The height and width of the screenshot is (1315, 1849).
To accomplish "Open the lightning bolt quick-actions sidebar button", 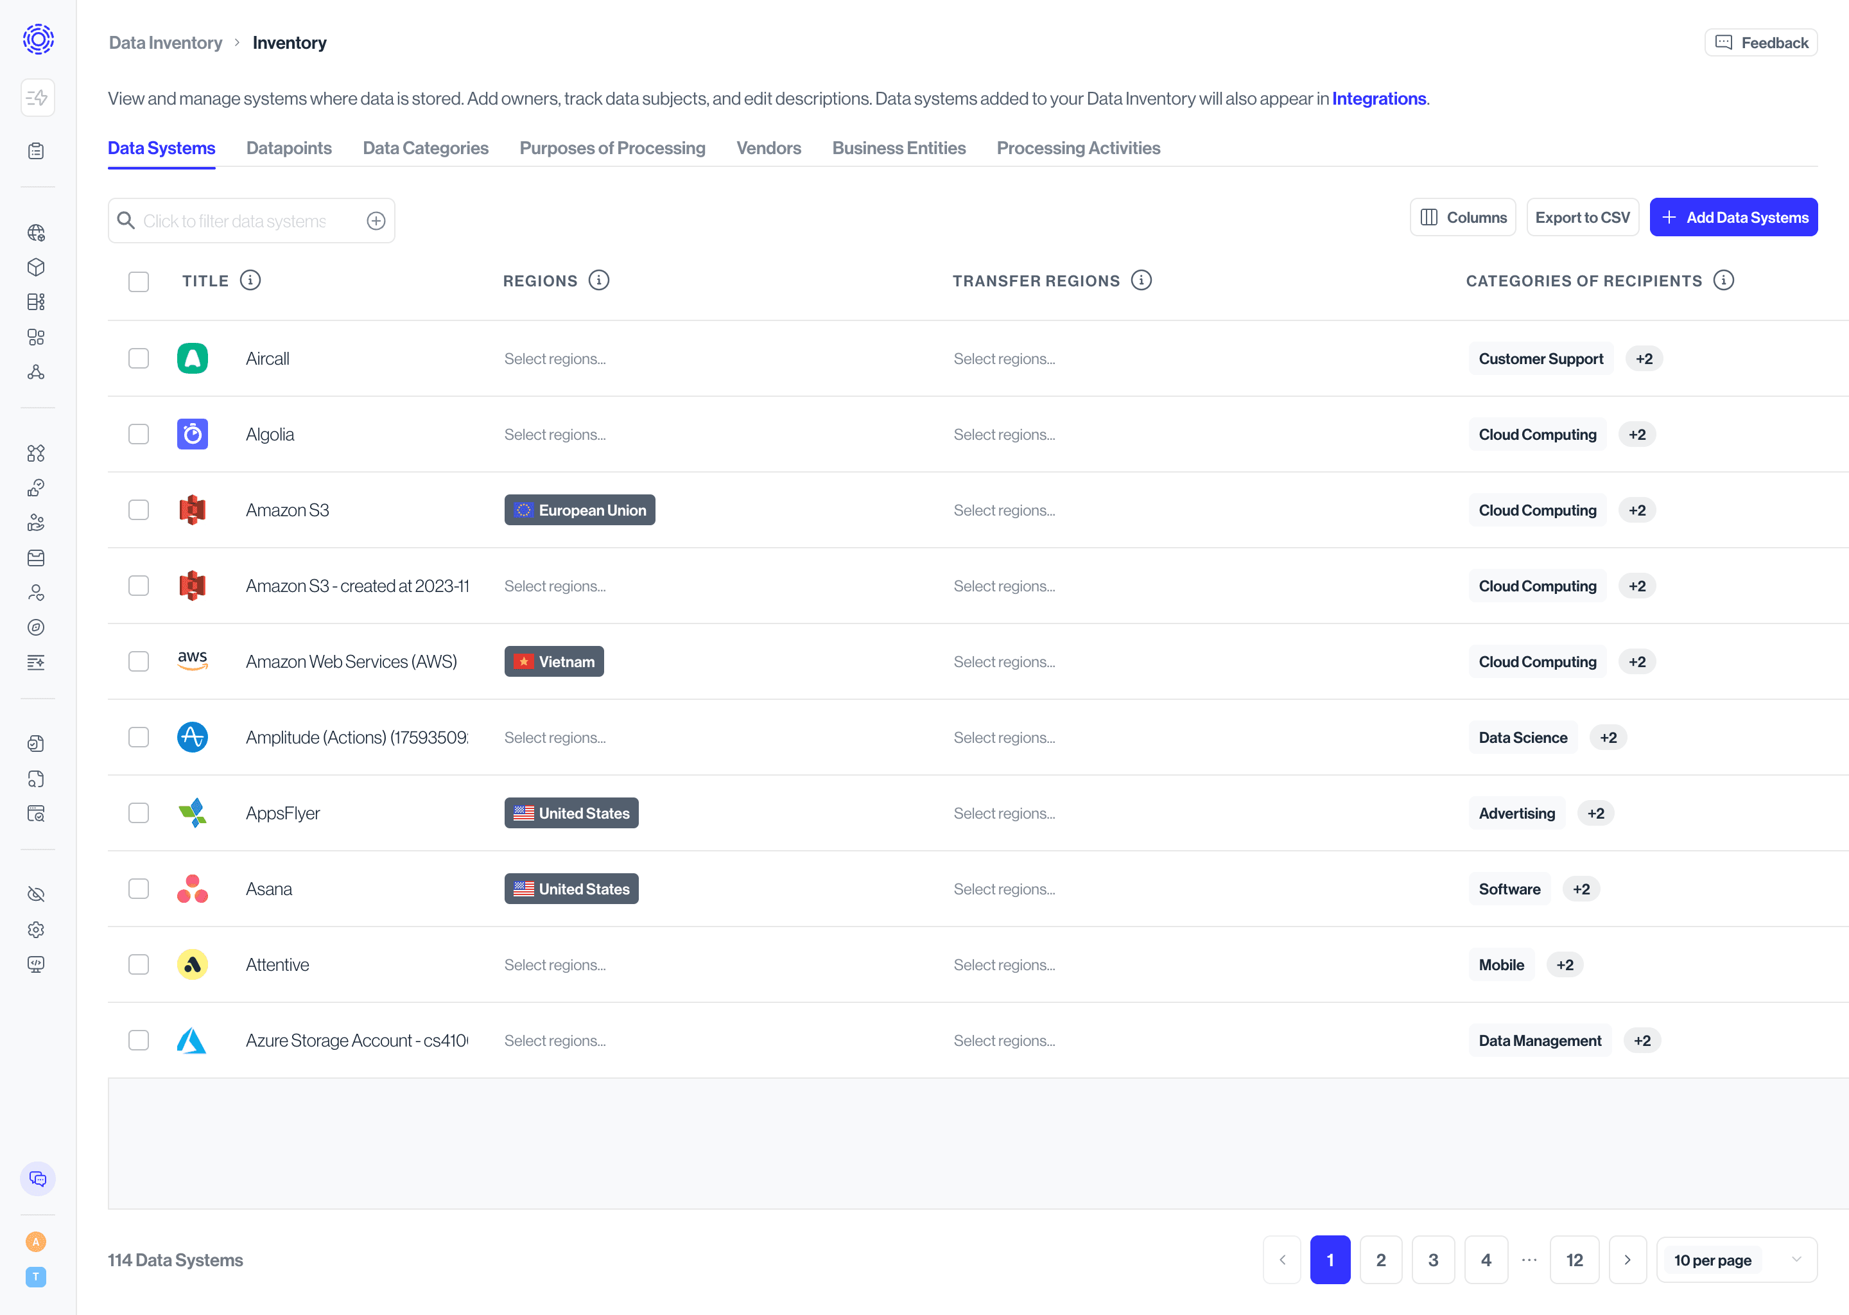I will [x=37, y=98].
